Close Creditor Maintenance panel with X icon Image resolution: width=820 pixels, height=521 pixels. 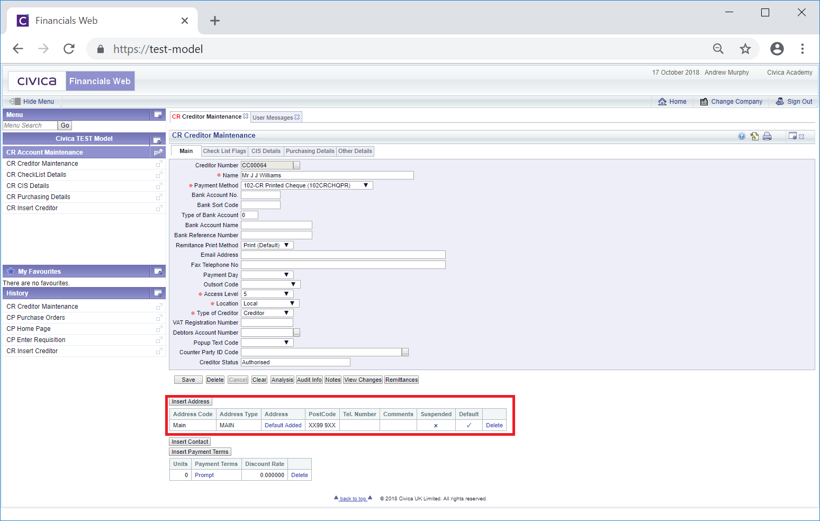point(801,137)
